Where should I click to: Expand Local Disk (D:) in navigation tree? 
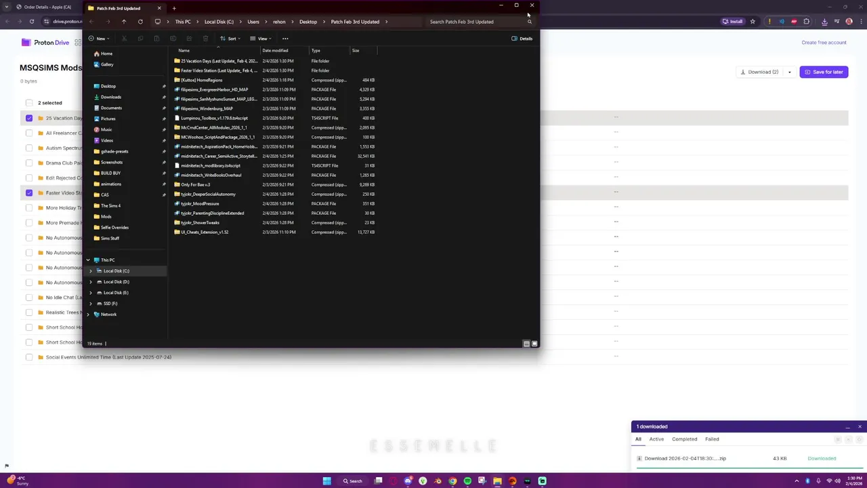91,282
